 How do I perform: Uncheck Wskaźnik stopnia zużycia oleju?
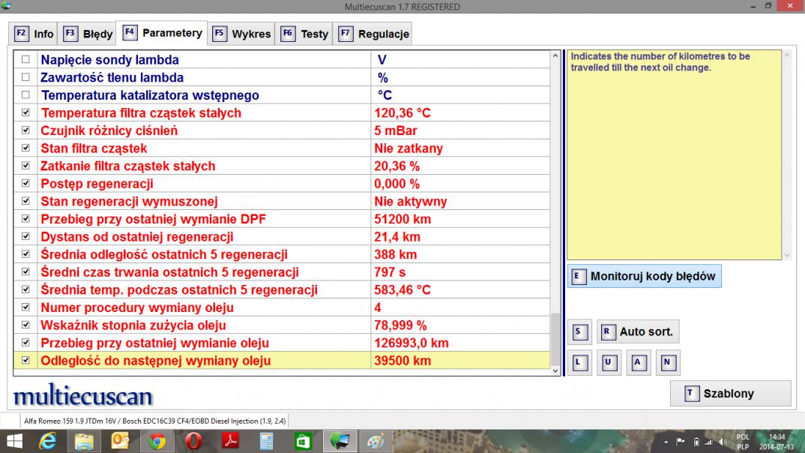26,325
